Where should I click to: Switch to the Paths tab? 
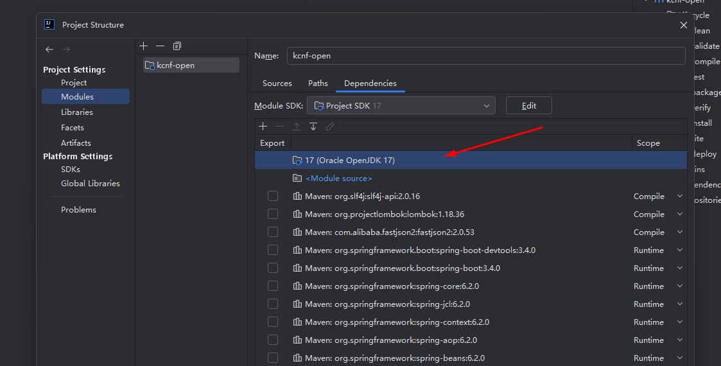pyautogui.click(x=318, y=83)
